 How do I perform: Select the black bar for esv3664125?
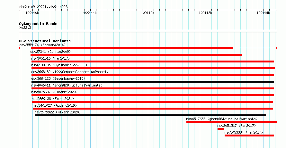click(x=153, y=82)
